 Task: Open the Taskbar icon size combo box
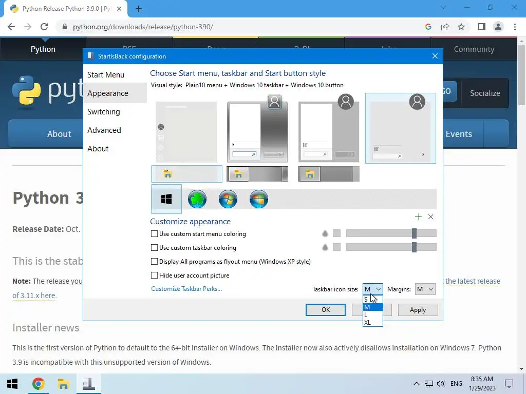[x=373, y=289]
